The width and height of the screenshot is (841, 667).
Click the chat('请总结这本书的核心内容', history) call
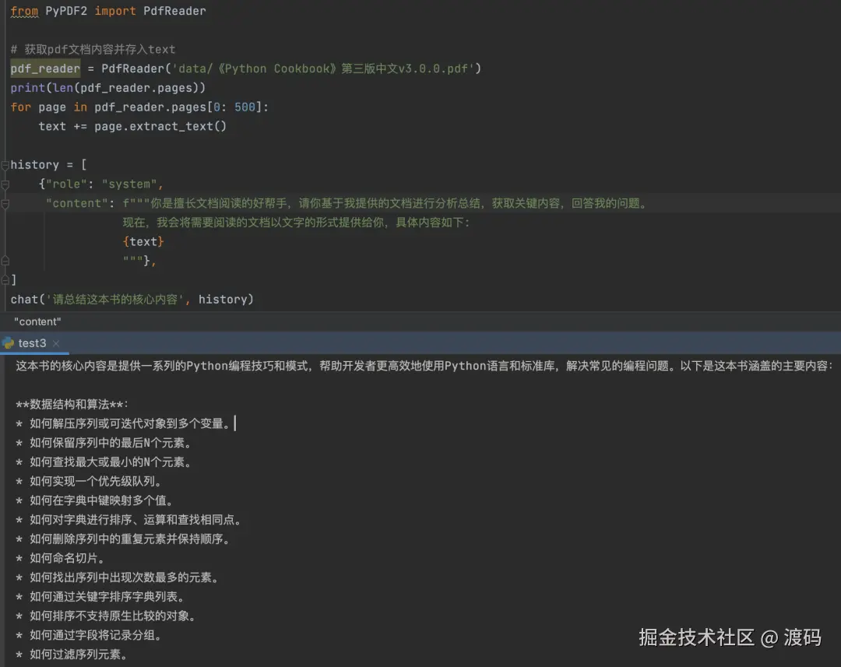pos(132,299)
